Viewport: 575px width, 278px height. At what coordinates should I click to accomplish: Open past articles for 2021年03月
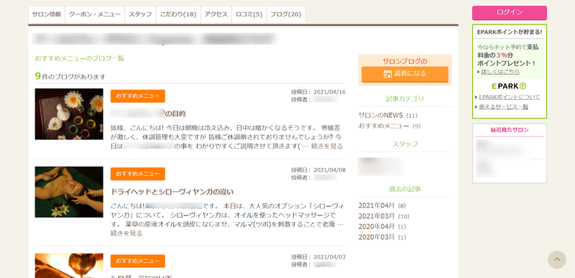point(384,216)
